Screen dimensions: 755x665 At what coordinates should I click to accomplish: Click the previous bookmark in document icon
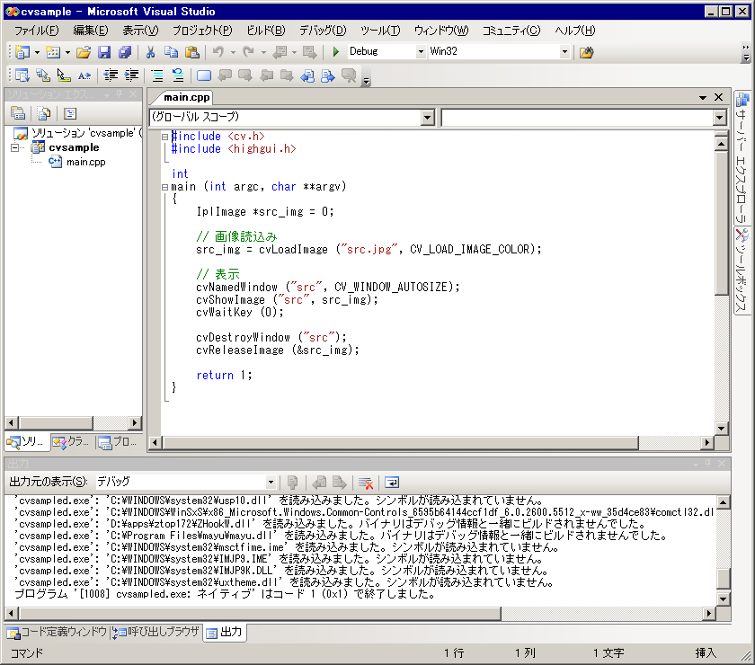point(307,75)
